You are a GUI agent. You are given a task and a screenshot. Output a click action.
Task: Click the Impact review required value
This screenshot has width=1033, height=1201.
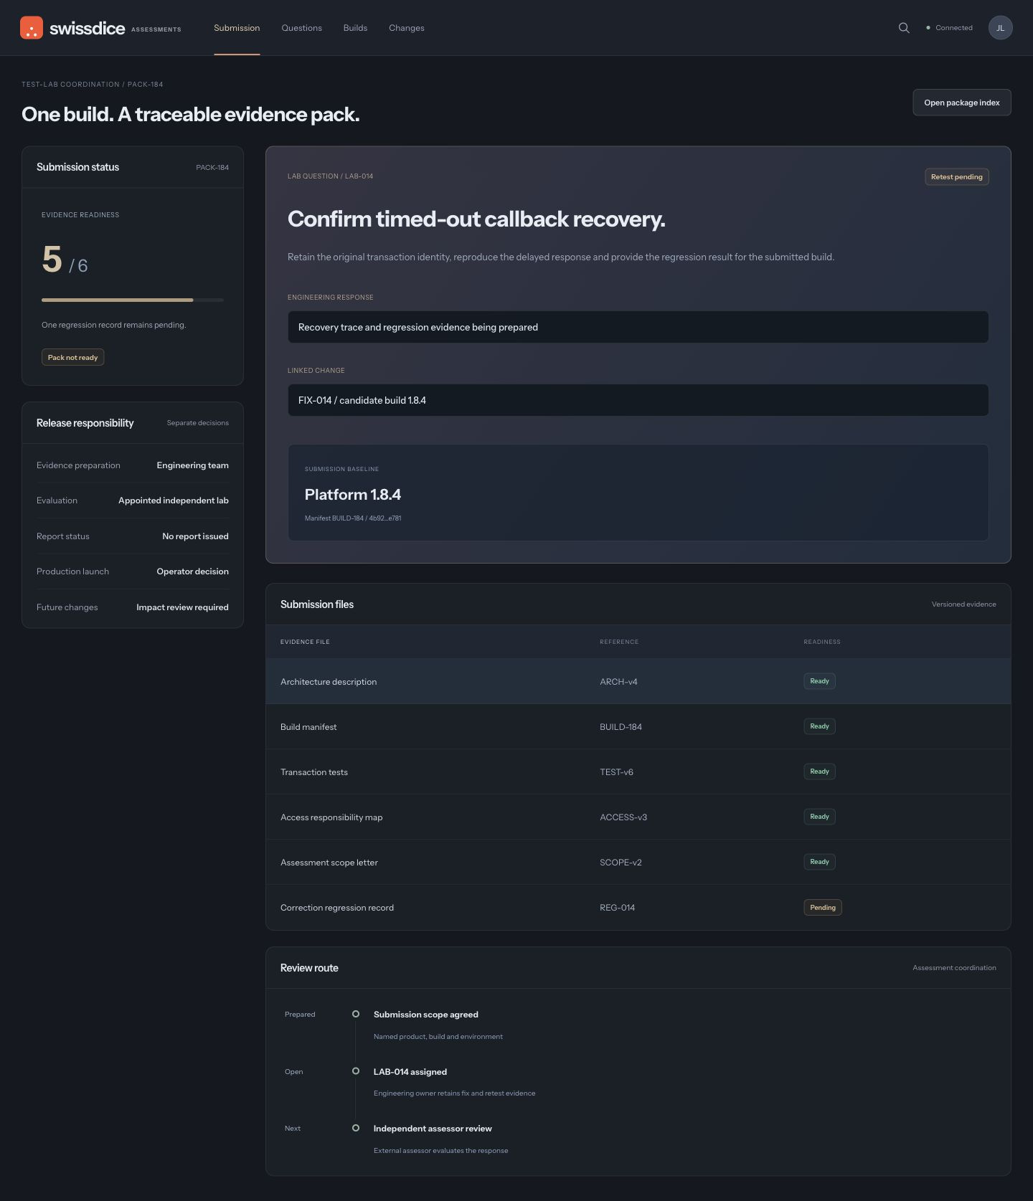point(182,607)
